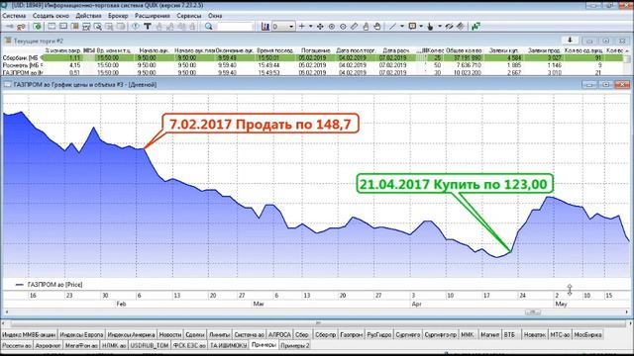The height and width of the screenshot is (356, 634).
Task: Open the Окна menu
Action: pos(215,16)
